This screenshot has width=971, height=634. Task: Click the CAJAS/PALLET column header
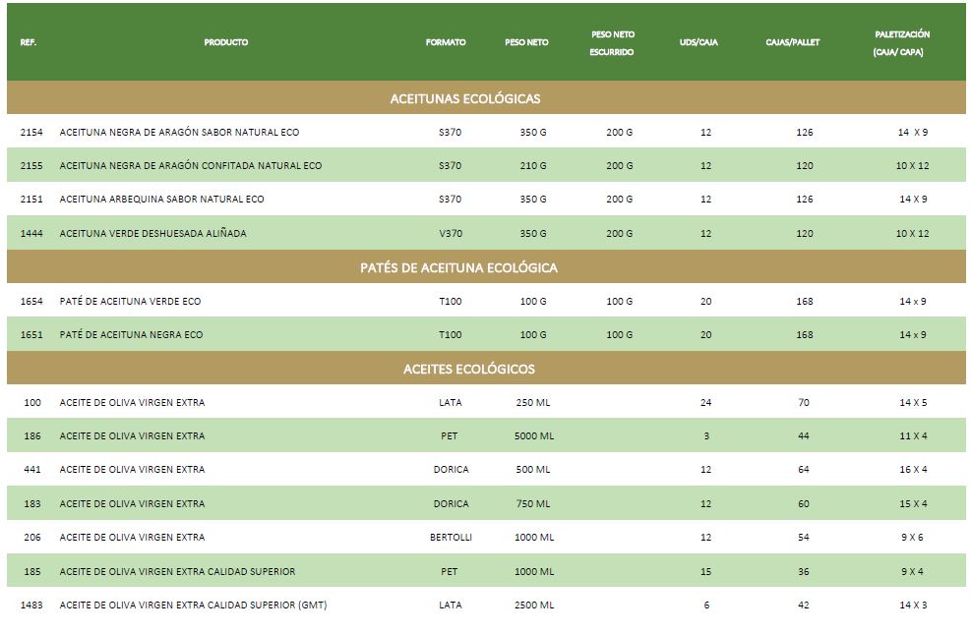[792, 42]
